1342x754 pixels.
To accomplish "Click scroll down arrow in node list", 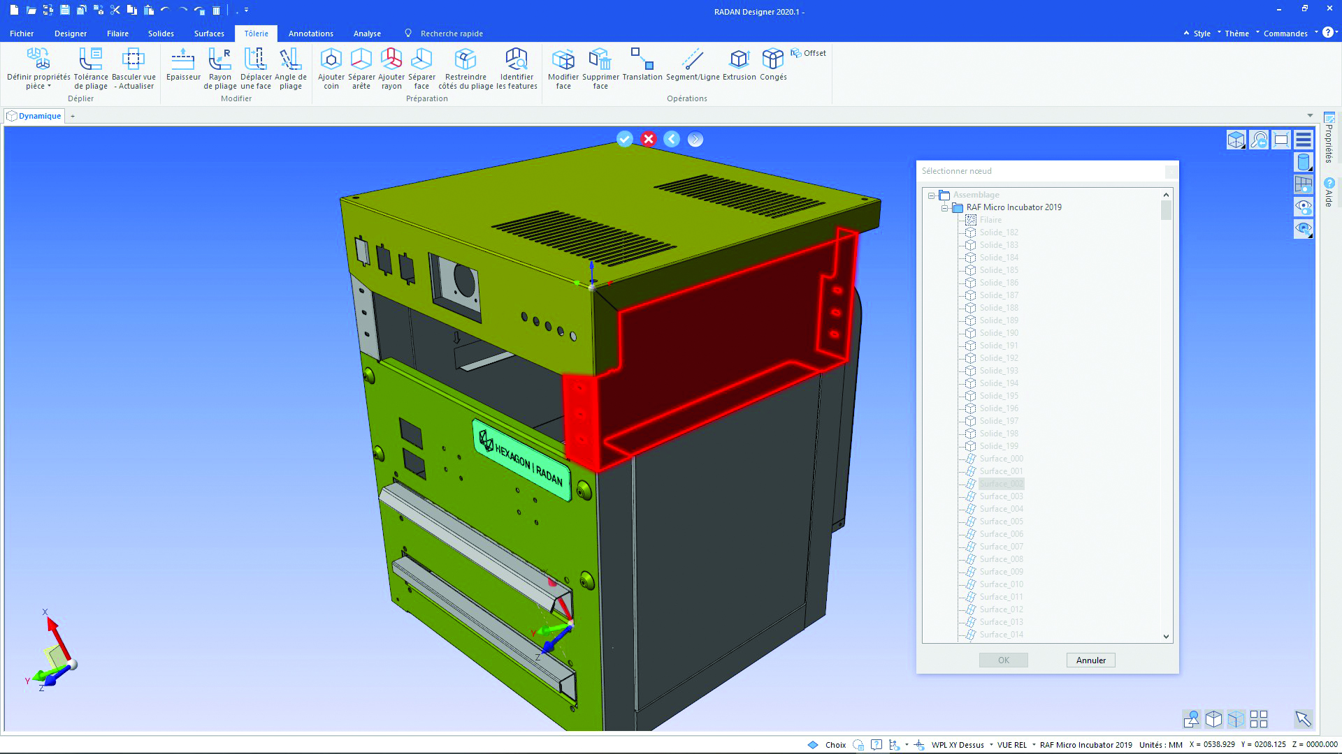I will click(1166, 636).
